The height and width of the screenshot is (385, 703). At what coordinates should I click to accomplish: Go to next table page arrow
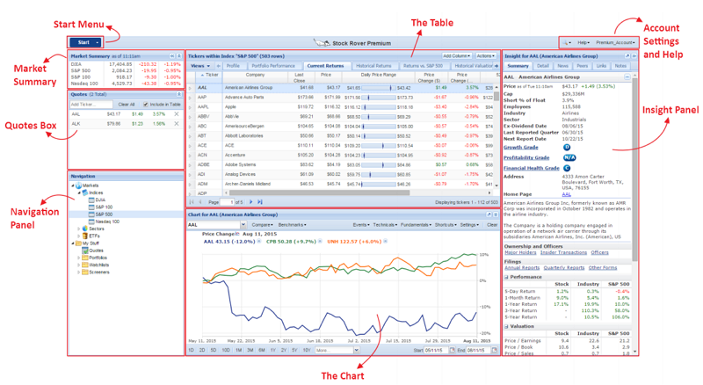pos(251,202)
